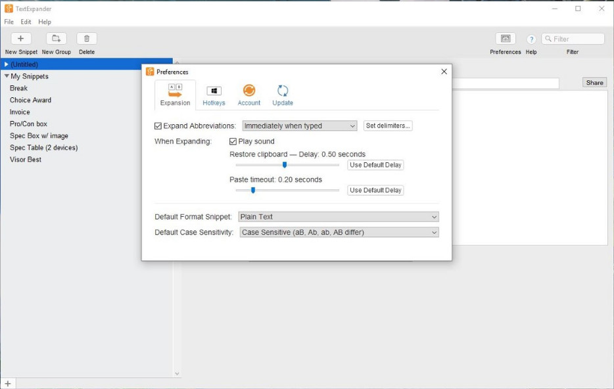The height and width of the screenshot is (389, 614).
Task: Open Preferences from the main toolbar
Action: (505, 38)
